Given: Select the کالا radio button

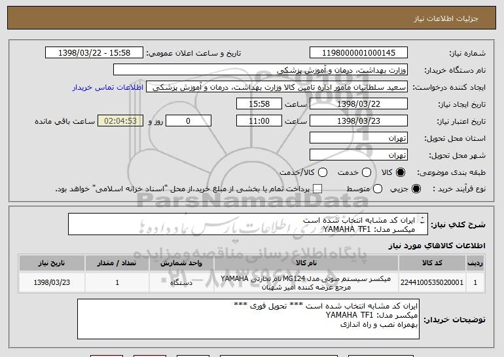Looking at the screenshot, I should [x=401, y=172].
